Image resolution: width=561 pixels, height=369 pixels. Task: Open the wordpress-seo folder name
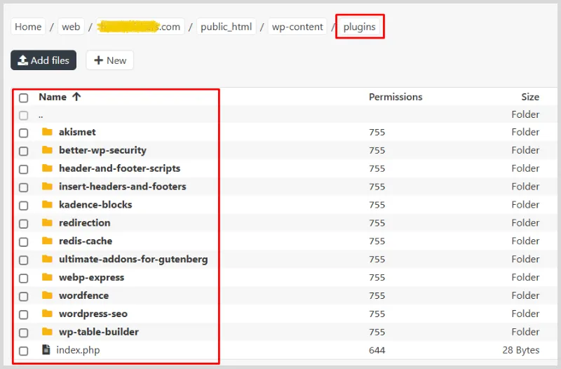pyautogui.click(x=93, y=314)
